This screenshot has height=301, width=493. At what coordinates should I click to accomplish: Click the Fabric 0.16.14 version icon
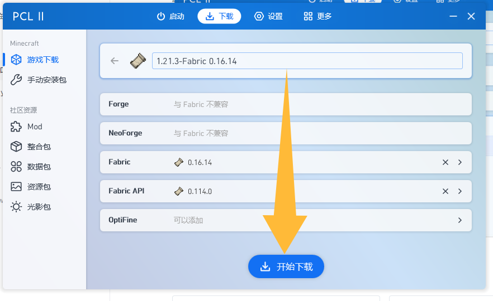tap(179, 162)
